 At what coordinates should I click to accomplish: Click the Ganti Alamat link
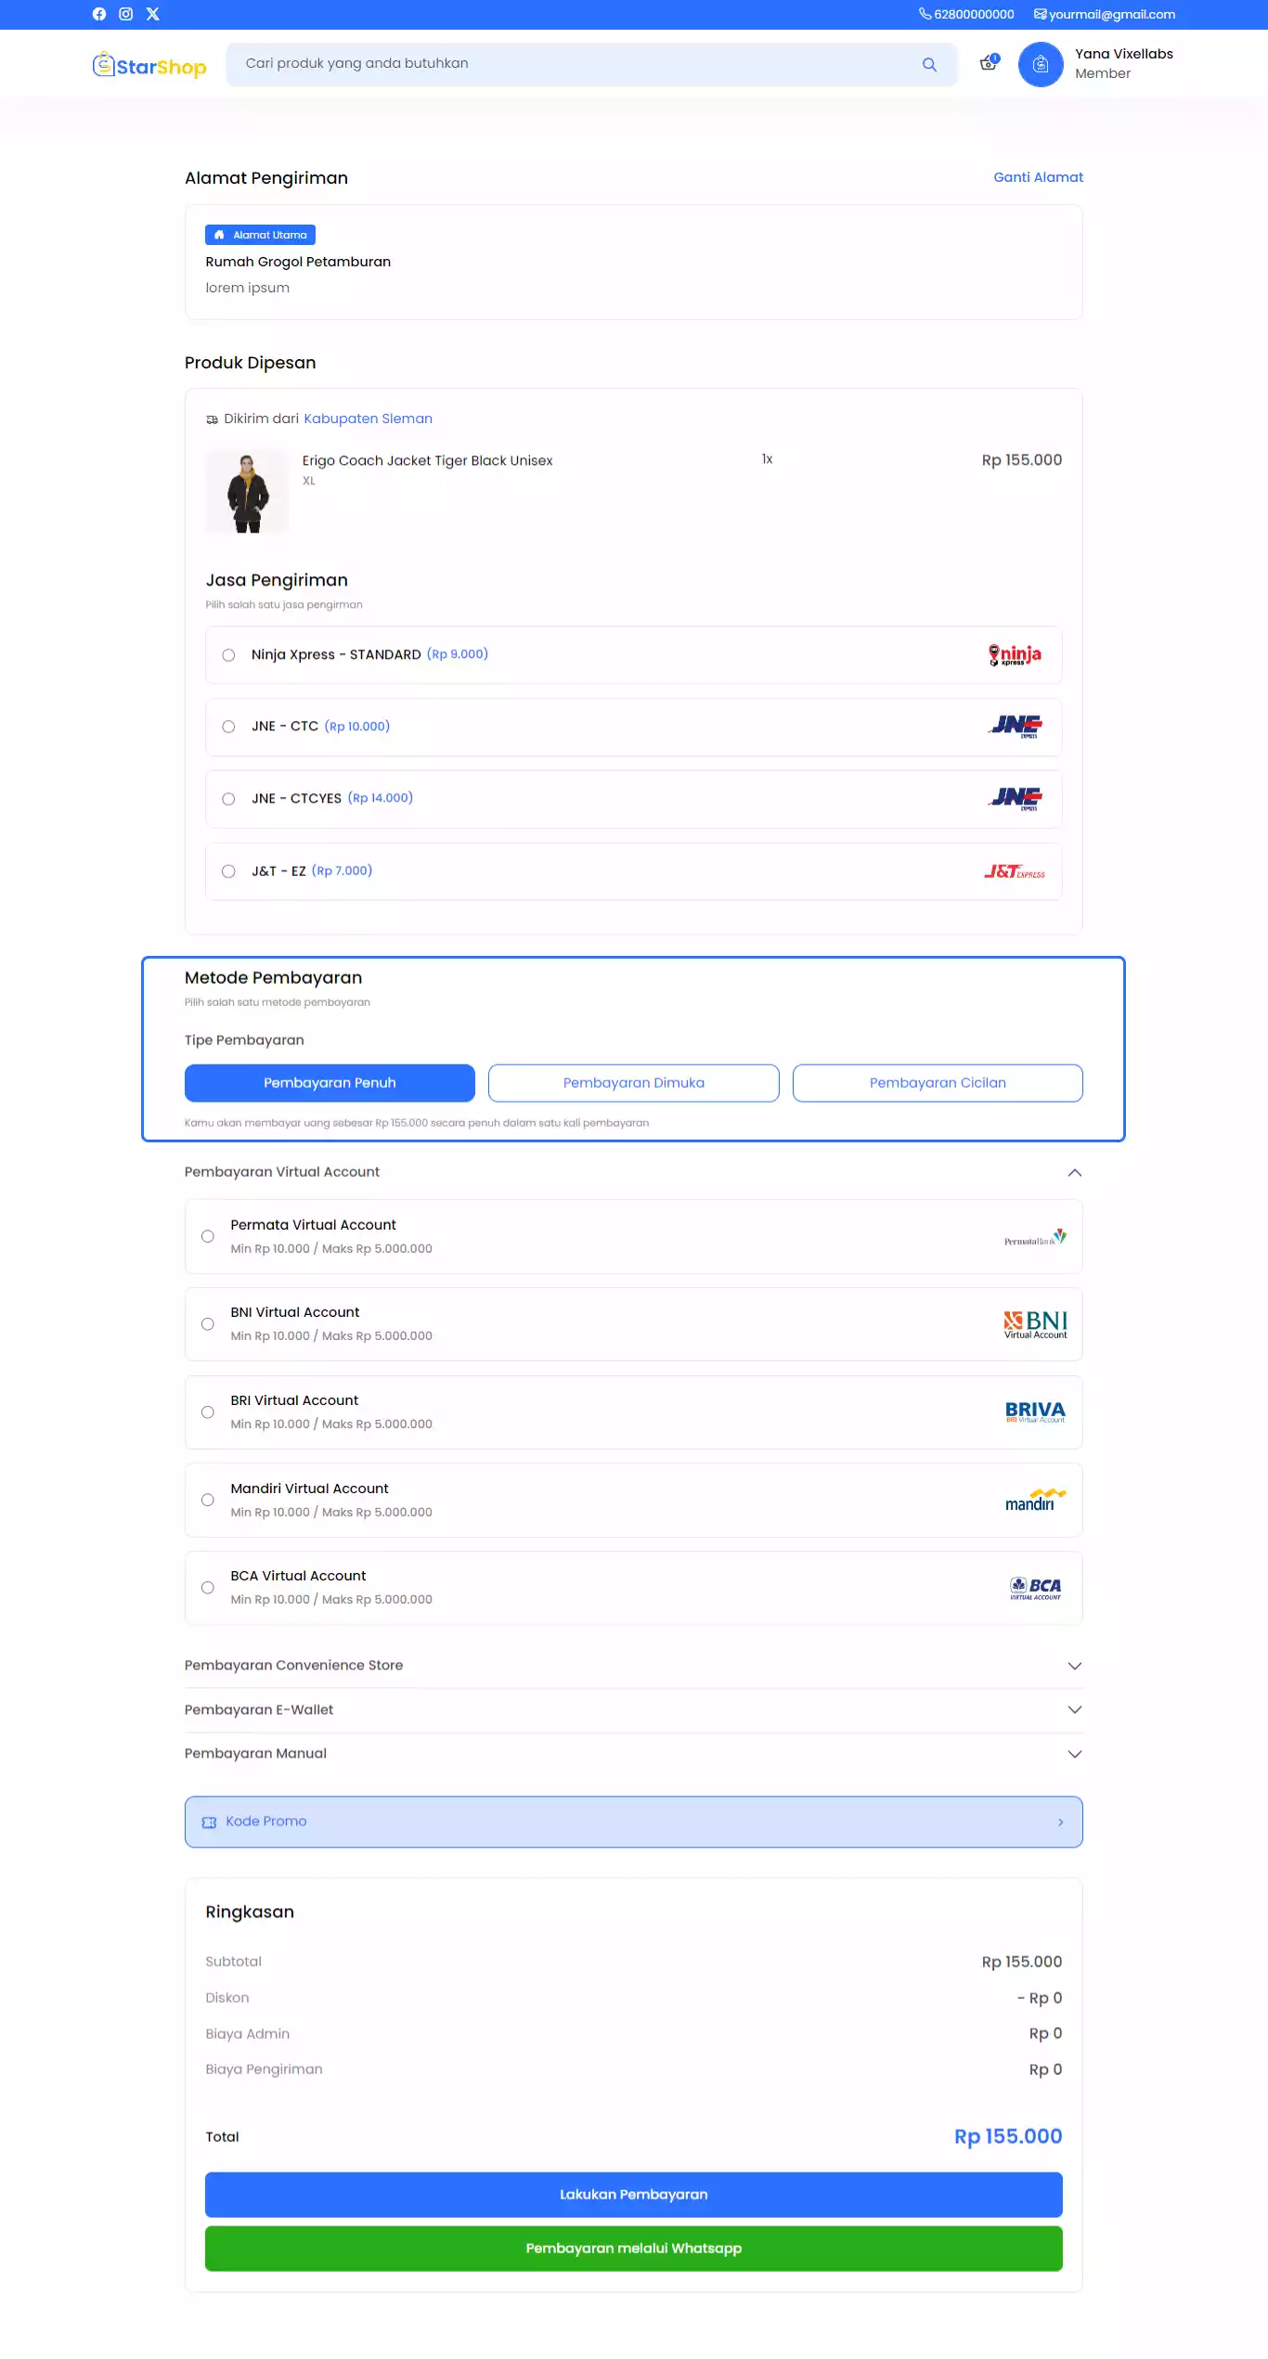(x=1038, y=177)
